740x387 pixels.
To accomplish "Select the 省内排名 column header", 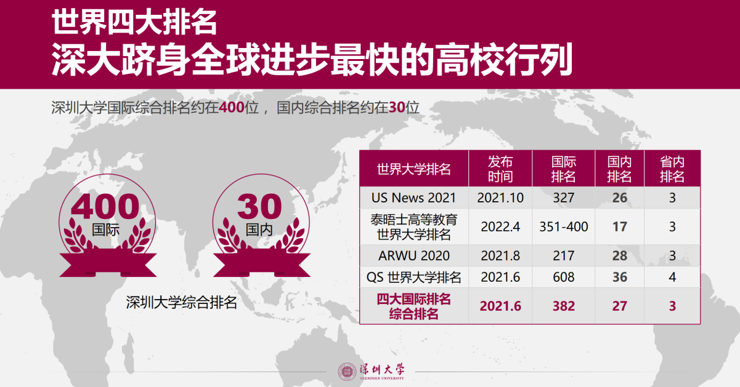I will tap(672, 169).
